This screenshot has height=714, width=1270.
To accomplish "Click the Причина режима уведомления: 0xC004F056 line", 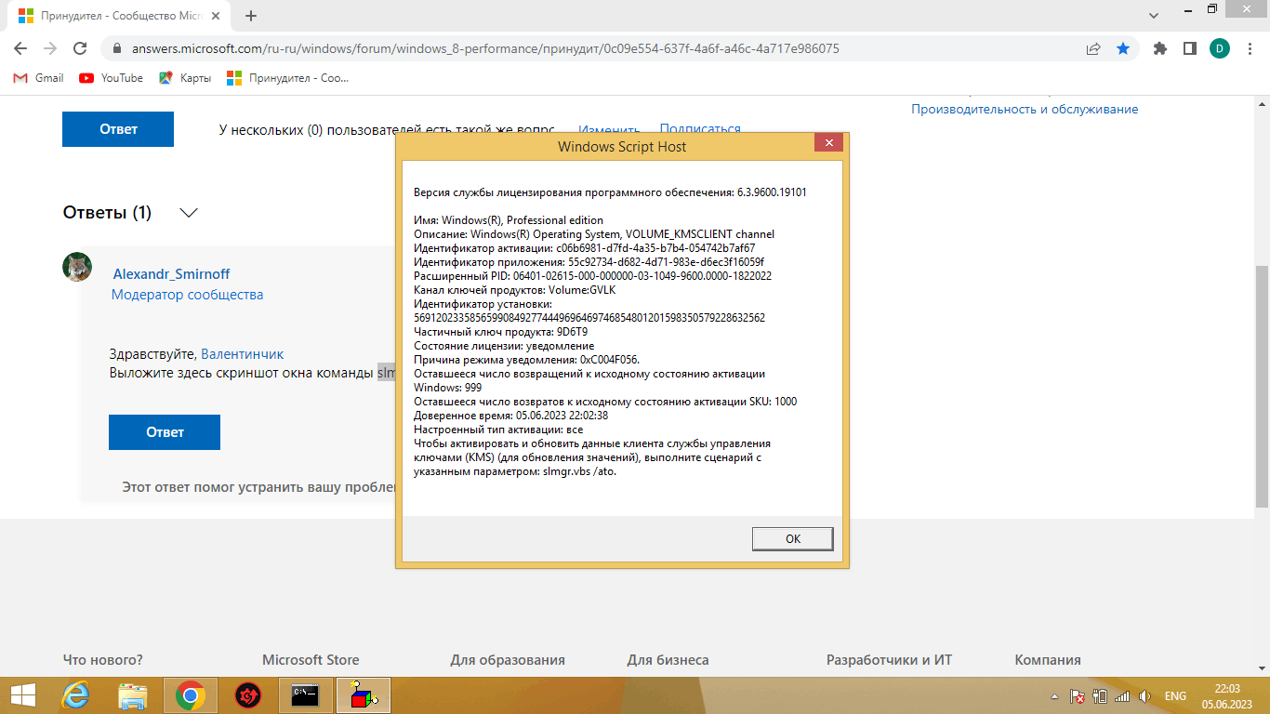I will pyautogui.click(x=526, y=360).
